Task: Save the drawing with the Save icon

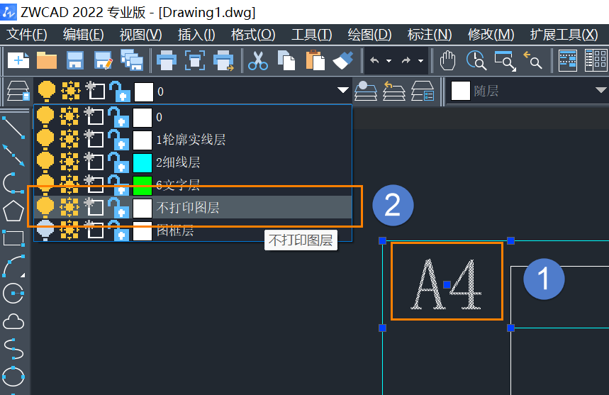Action: pyautogui.click(x=75, y=60)
